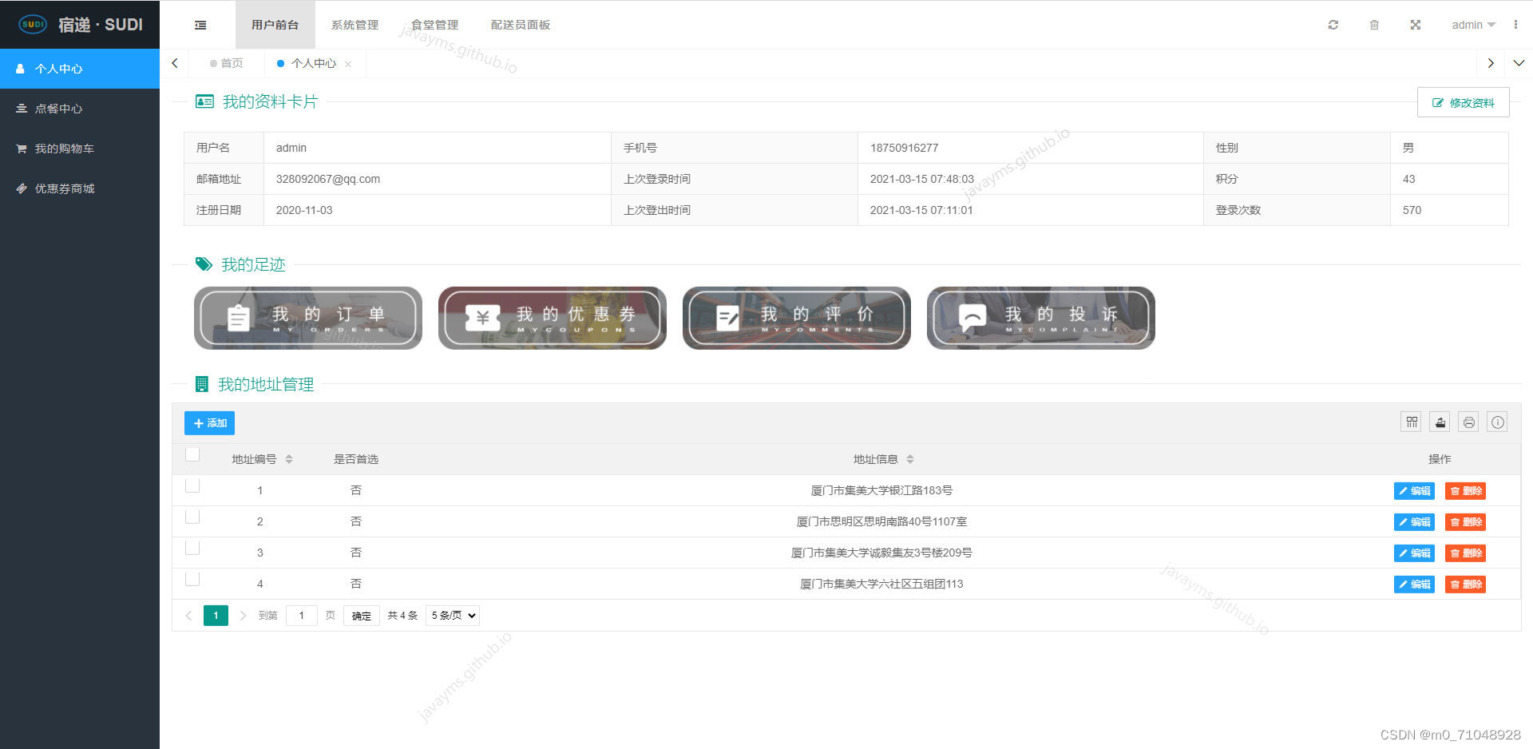Open 我的投诉 card
The image size is (1533, 749).
[x=1041, y=318]
